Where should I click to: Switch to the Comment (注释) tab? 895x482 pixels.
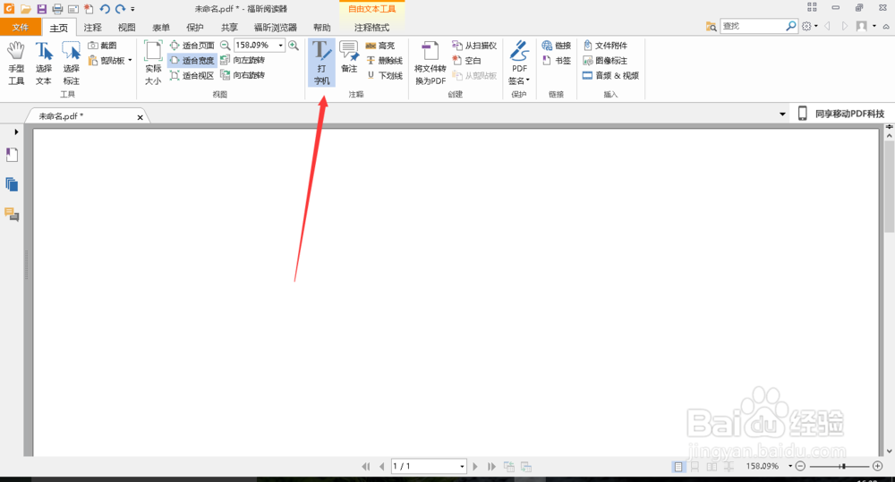pos(92,28)
